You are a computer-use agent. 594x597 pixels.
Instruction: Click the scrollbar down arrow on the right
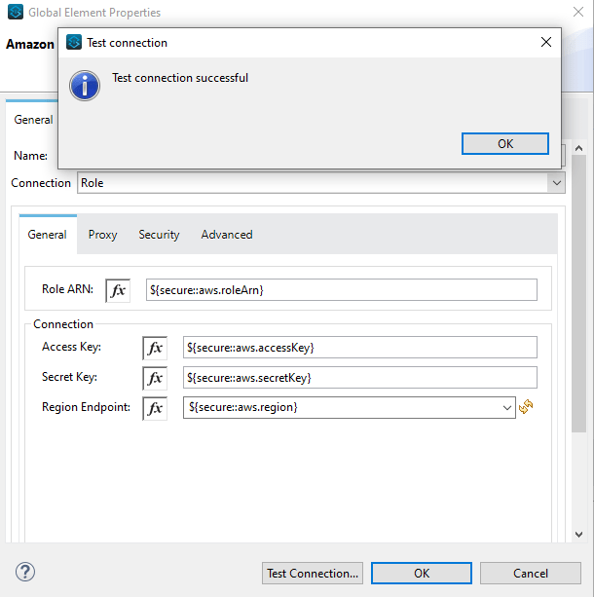(578, 535)
